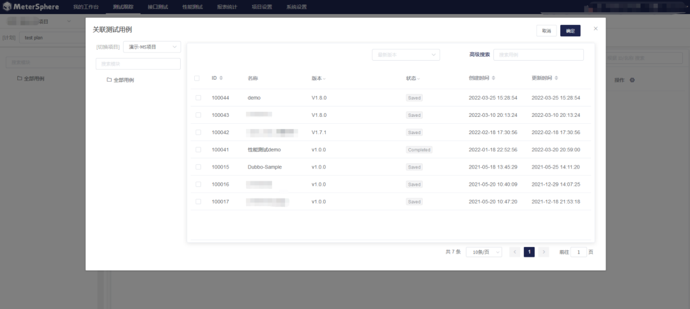Sort by ID column arrows
Image resolution: width=690 pixels, height=309 pixels.
coord(221,79)
